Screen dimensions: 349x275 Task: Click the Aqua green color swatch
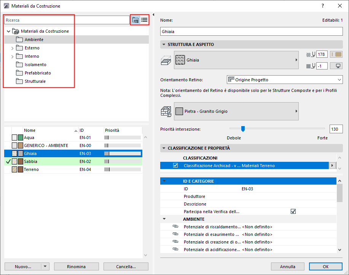pyautogui.click(x=21, y=137)
